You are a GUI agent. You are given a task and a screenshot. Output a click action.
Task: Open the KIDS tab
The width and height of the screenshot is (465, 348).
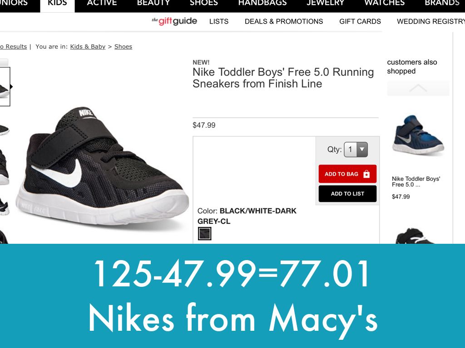pyautogui.click(x=58, y=4)
